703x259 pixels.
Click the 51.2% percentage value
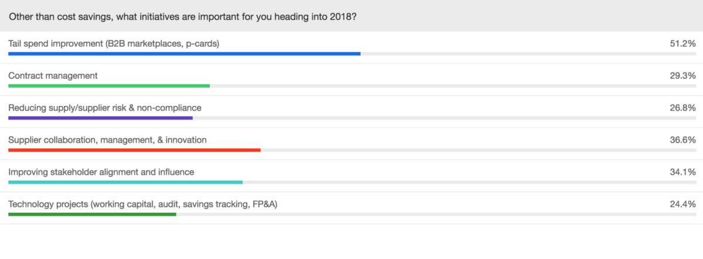(682, 43)
